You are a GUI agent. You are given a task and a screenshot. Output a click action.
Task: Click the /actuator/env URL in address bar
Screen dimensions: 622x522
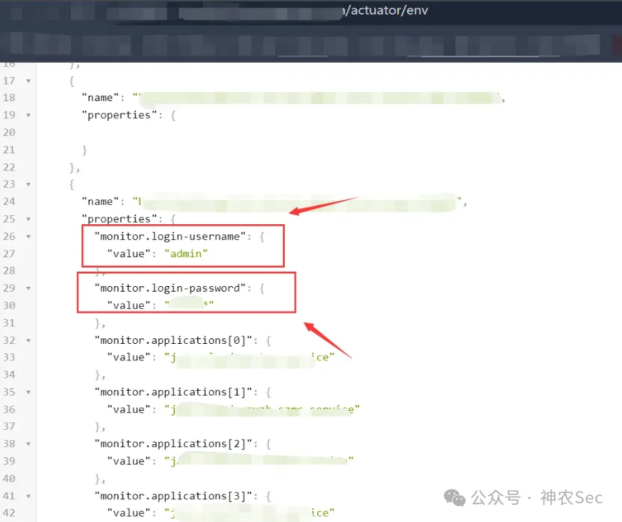pos(385,10)
